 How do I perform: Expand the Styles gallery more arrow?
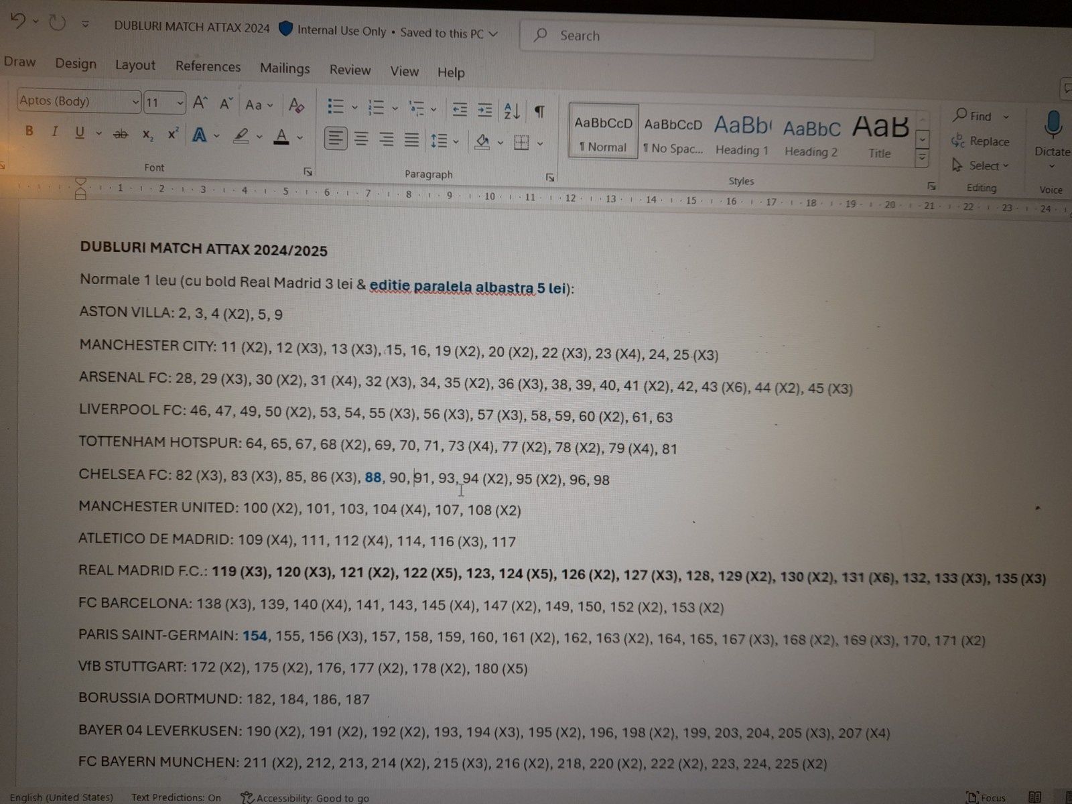(923, 158)
